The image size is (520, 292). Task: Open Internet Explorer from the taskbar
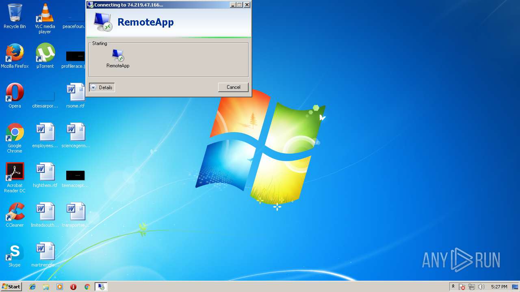tap(32, 287)
